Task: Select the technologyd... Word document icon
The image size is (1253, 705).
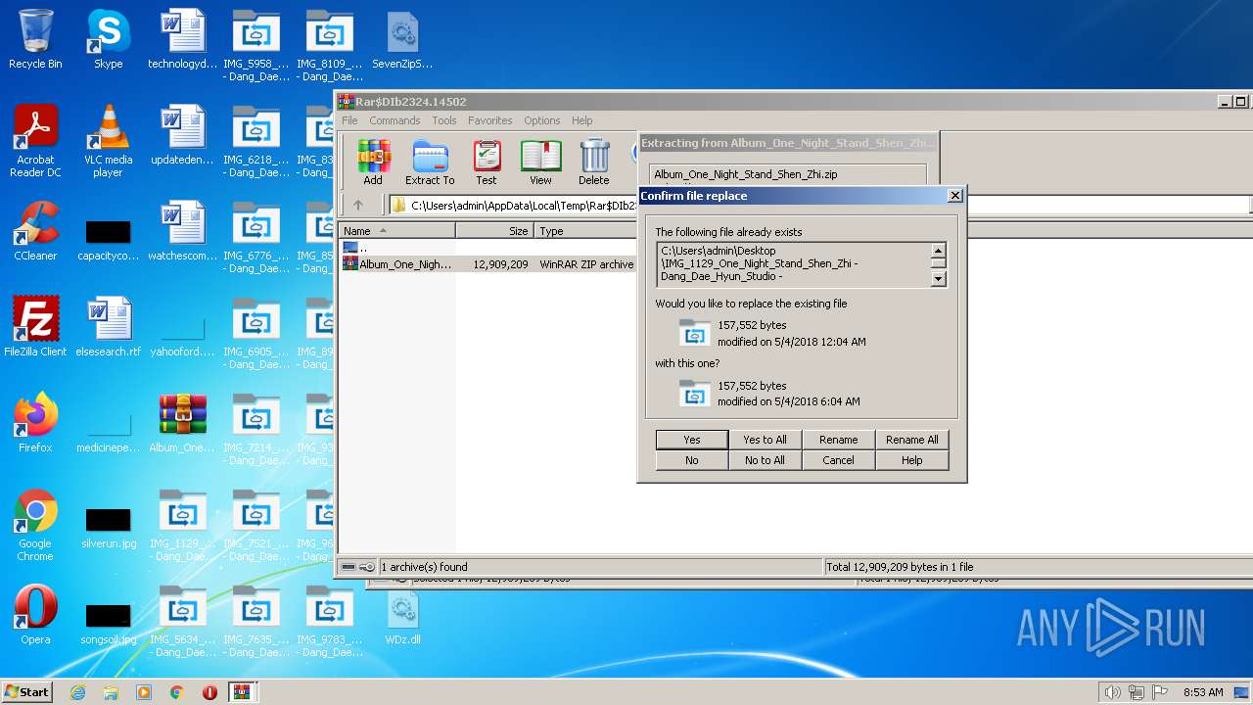Action: (182, 40)
